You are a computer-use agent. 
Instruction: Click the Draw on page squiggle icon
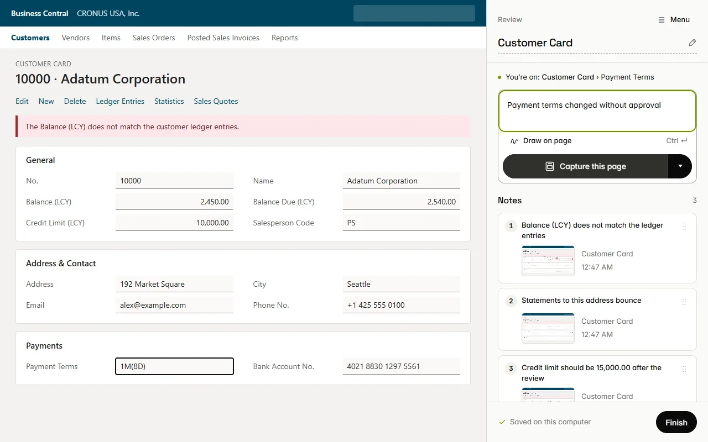(514, 141)
